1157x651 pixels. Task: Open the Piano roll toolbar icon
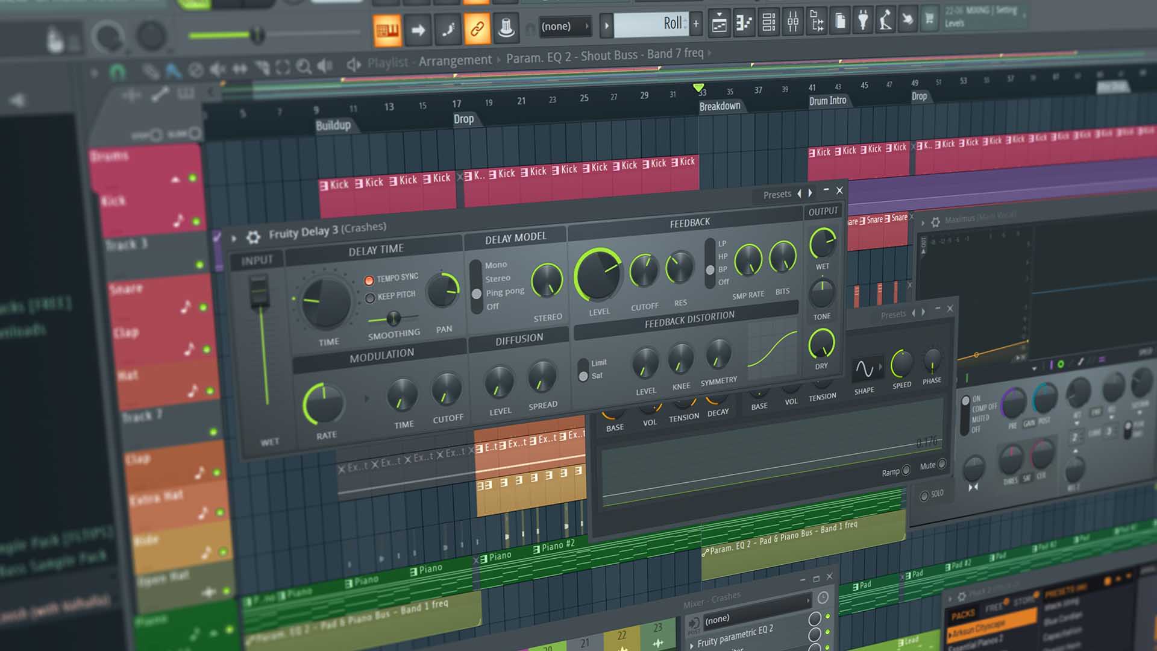pos(744,23)
